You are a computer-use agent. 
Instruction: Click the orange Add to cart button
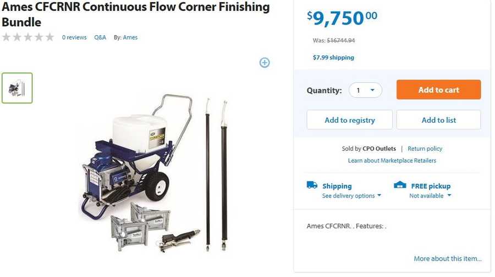point(438,90)
